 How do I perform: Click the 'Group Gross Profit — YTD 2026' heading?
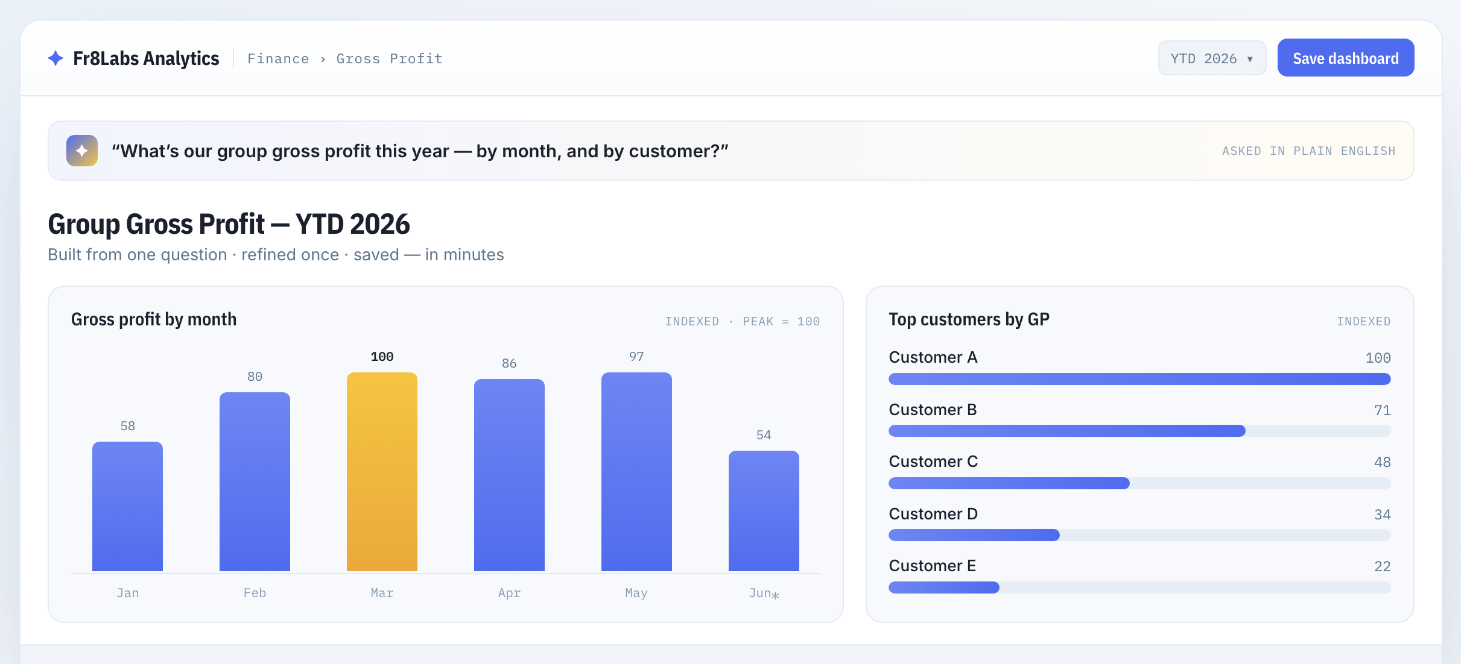click(x=229, y=224)
